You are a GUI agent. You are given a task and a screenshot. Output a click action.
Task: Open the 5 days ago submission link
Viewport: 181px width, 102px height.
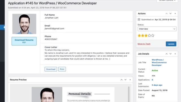pyautogui.click(x=157, y=85)
